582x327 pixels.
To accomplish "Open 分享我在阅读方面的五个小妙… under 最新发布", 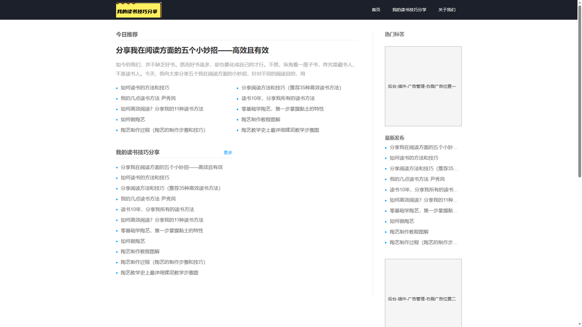I will (424, 147).
